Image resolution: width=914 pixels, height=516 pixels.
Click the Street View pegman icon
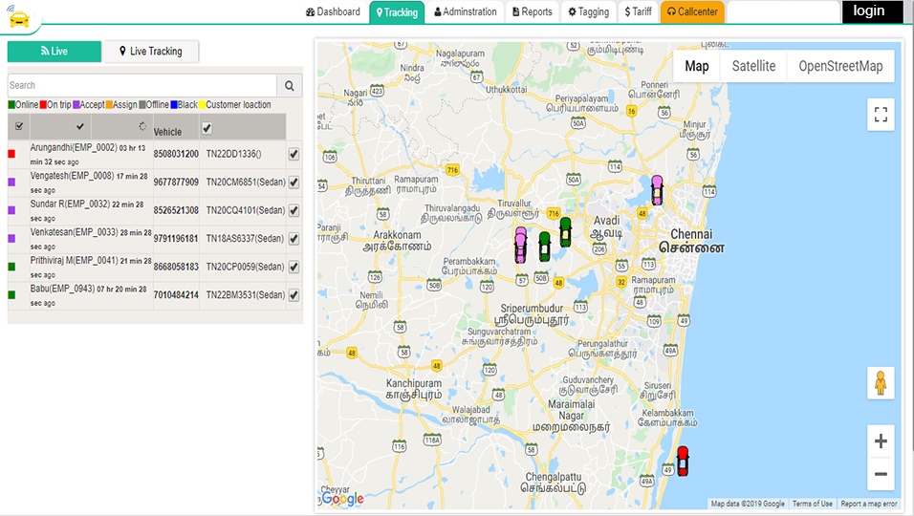(881, 383)
